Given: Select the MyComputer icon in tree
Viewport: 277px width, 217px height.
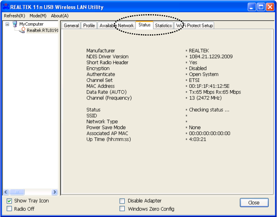Looking at the screenshot, I should (15, 24).
